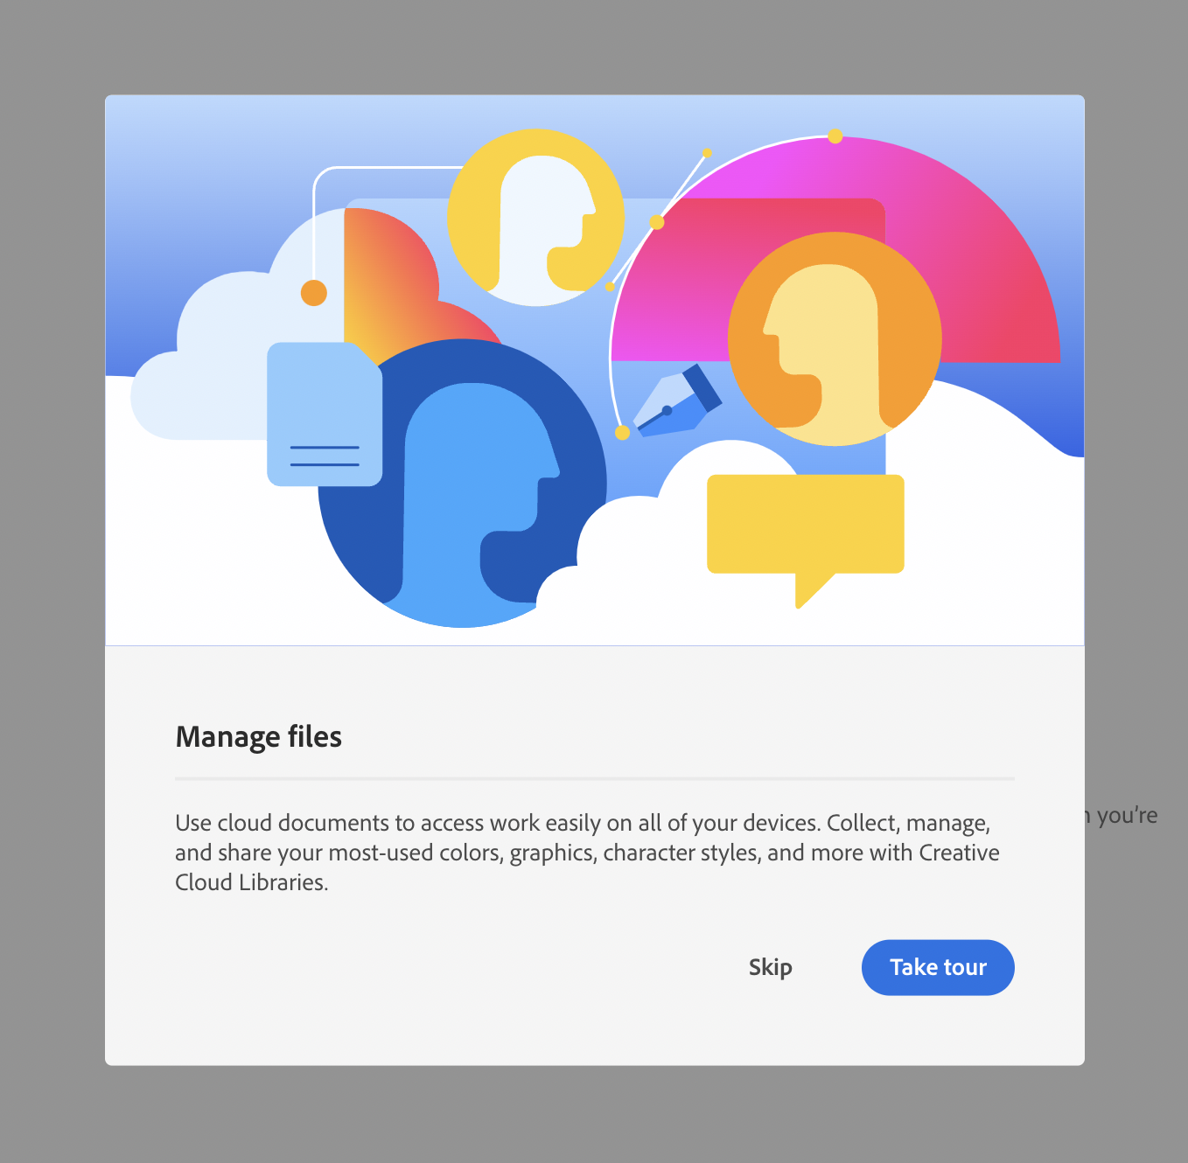Click the orange dot on the white connector line

314,293
